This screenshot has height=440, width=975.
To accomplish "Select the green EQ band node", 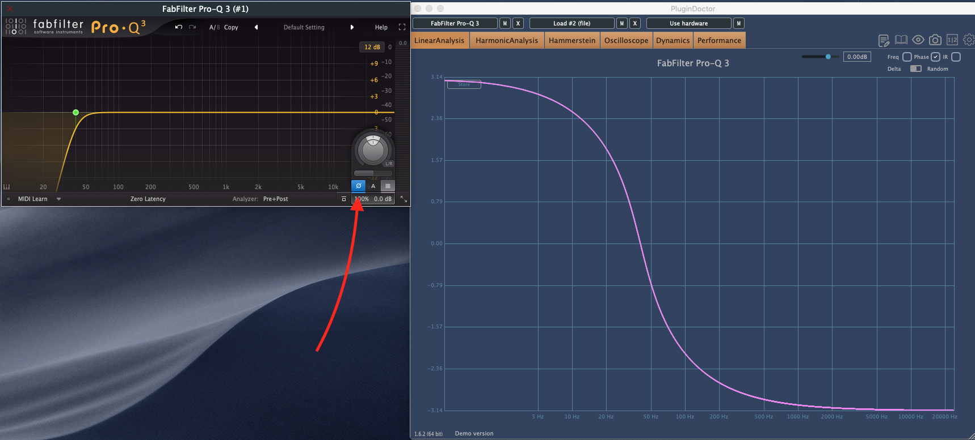I will click(76, 112).
